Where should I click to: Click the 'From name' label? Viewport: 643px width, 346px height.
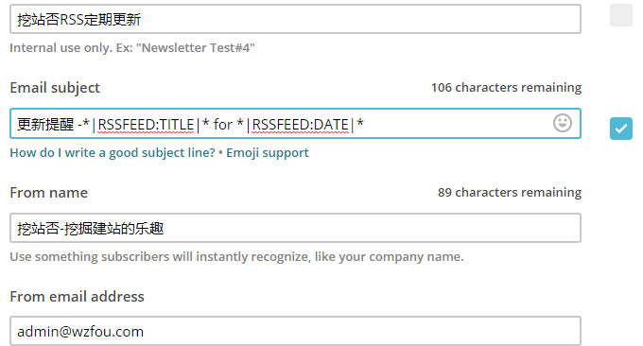tap(49, 193)
